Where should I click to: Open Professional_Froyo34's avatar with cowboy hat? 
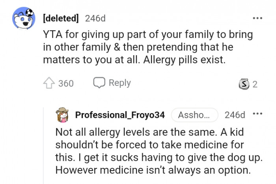(63, 115)
